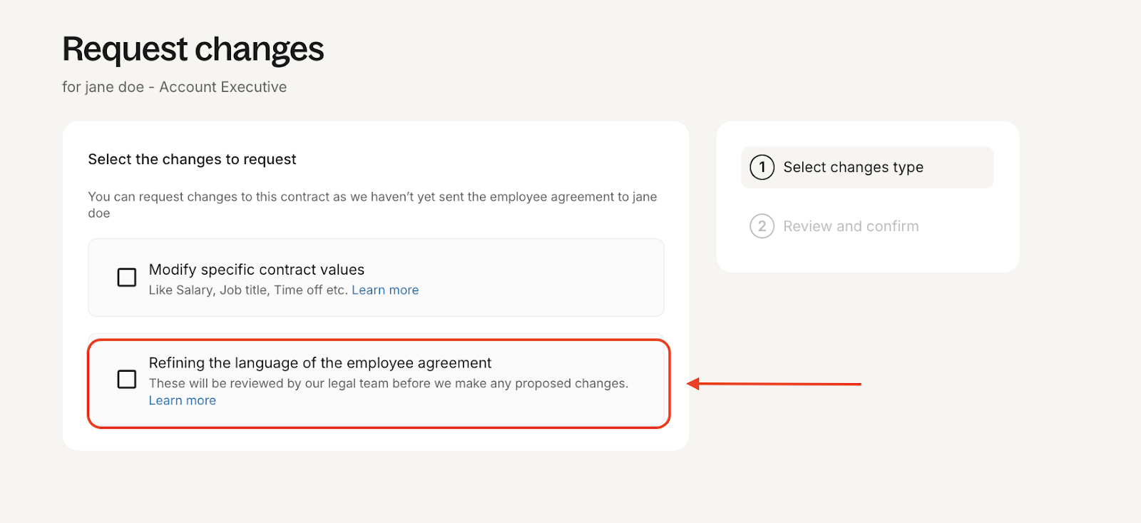Check the Modify specific contract values checkbox
This screenshot has height=523, width=1141.
point(127,277)
